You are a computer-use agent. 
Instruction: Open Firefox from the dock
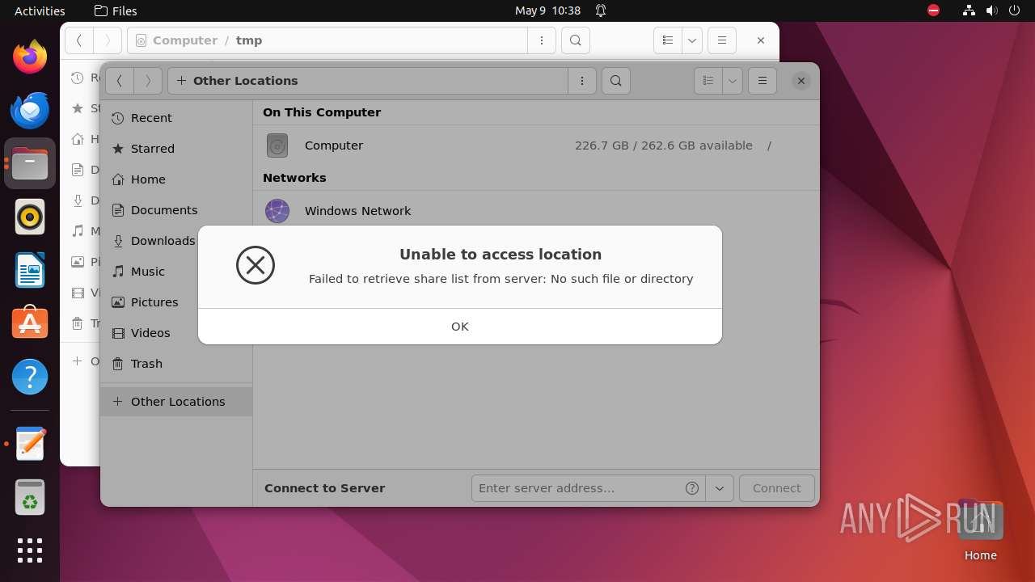point(30,57)
